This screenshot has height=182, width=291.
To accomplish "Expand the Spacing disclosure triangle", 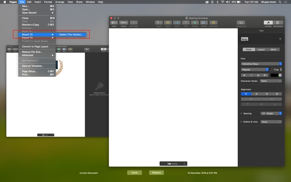I will coord(242,113).
